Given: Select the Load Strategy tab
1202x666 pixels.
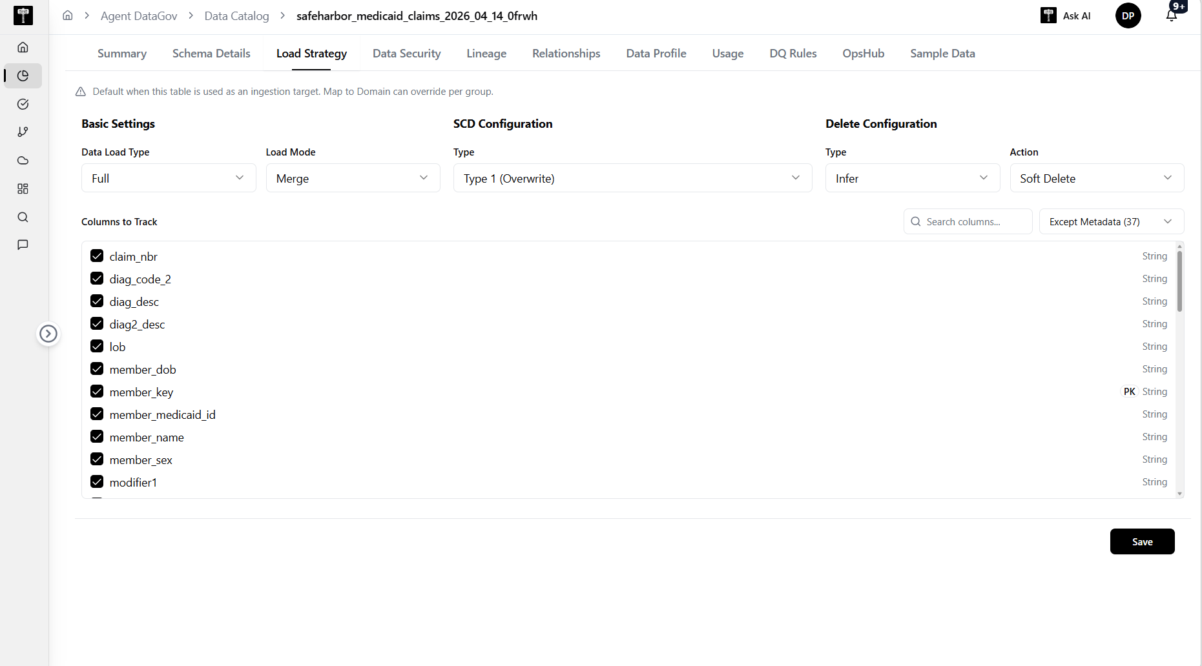Looking at the screenshot, I should pos(311,54).
